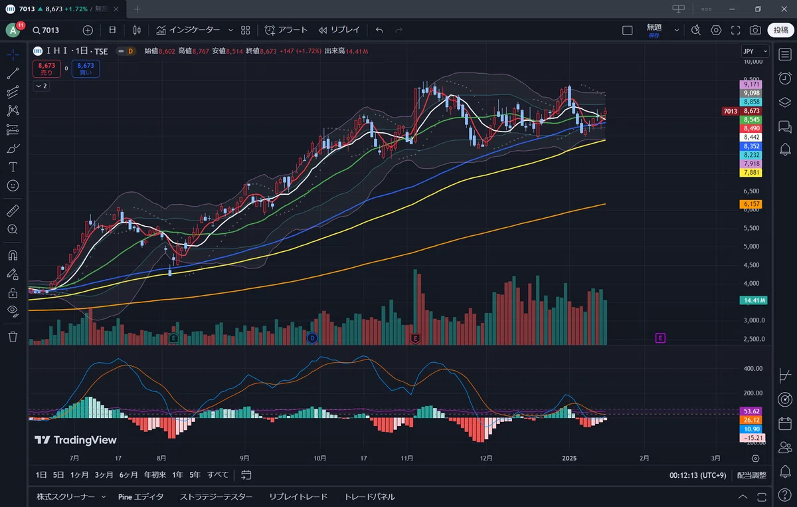Toggle lock all drawing tools
This screenshot has height=507, width=797.
[x=13, y=292]
